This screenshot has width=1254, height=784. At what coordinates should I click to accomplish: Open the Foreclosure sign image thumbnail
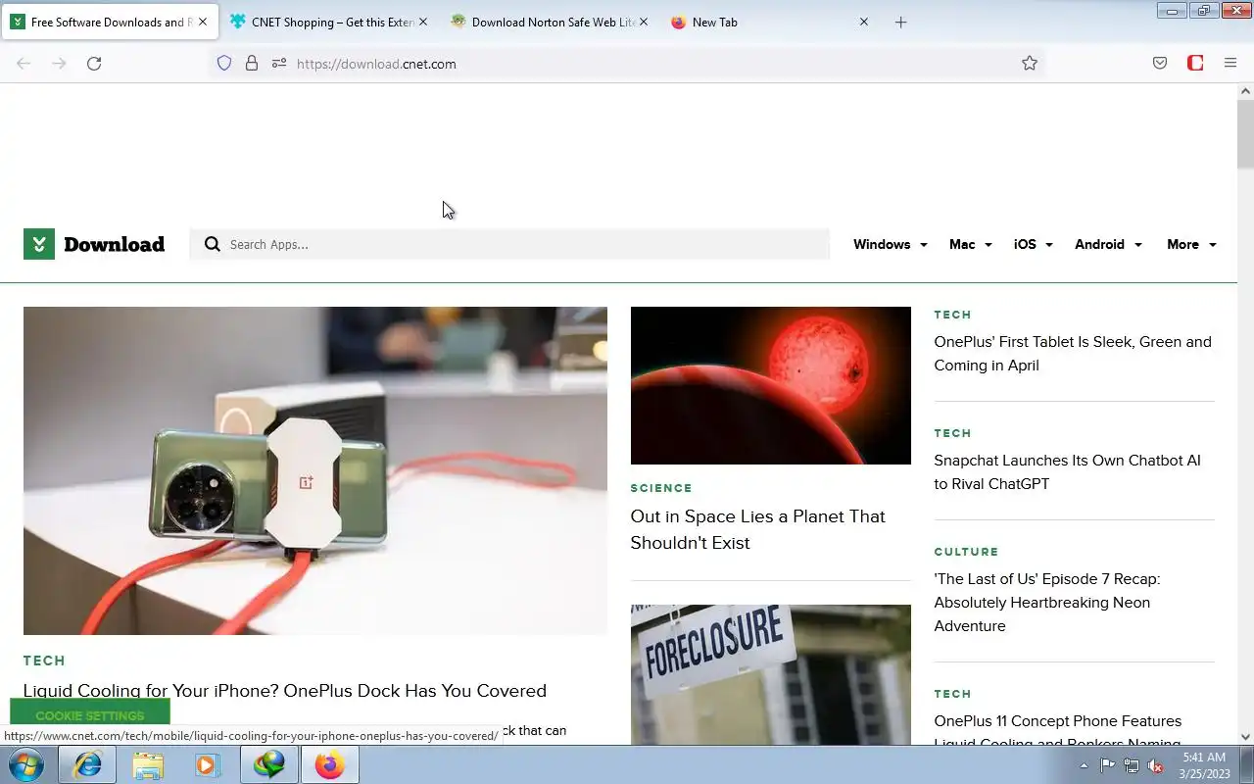pyautogui.click(x=771, y=674)
